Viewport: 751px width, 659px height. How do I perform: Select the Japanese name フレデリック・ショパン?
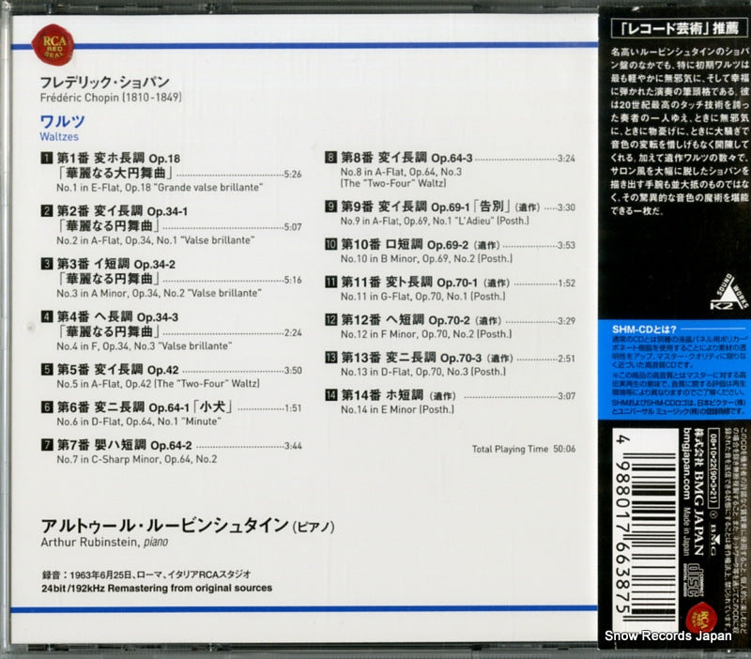click(105, 82)
